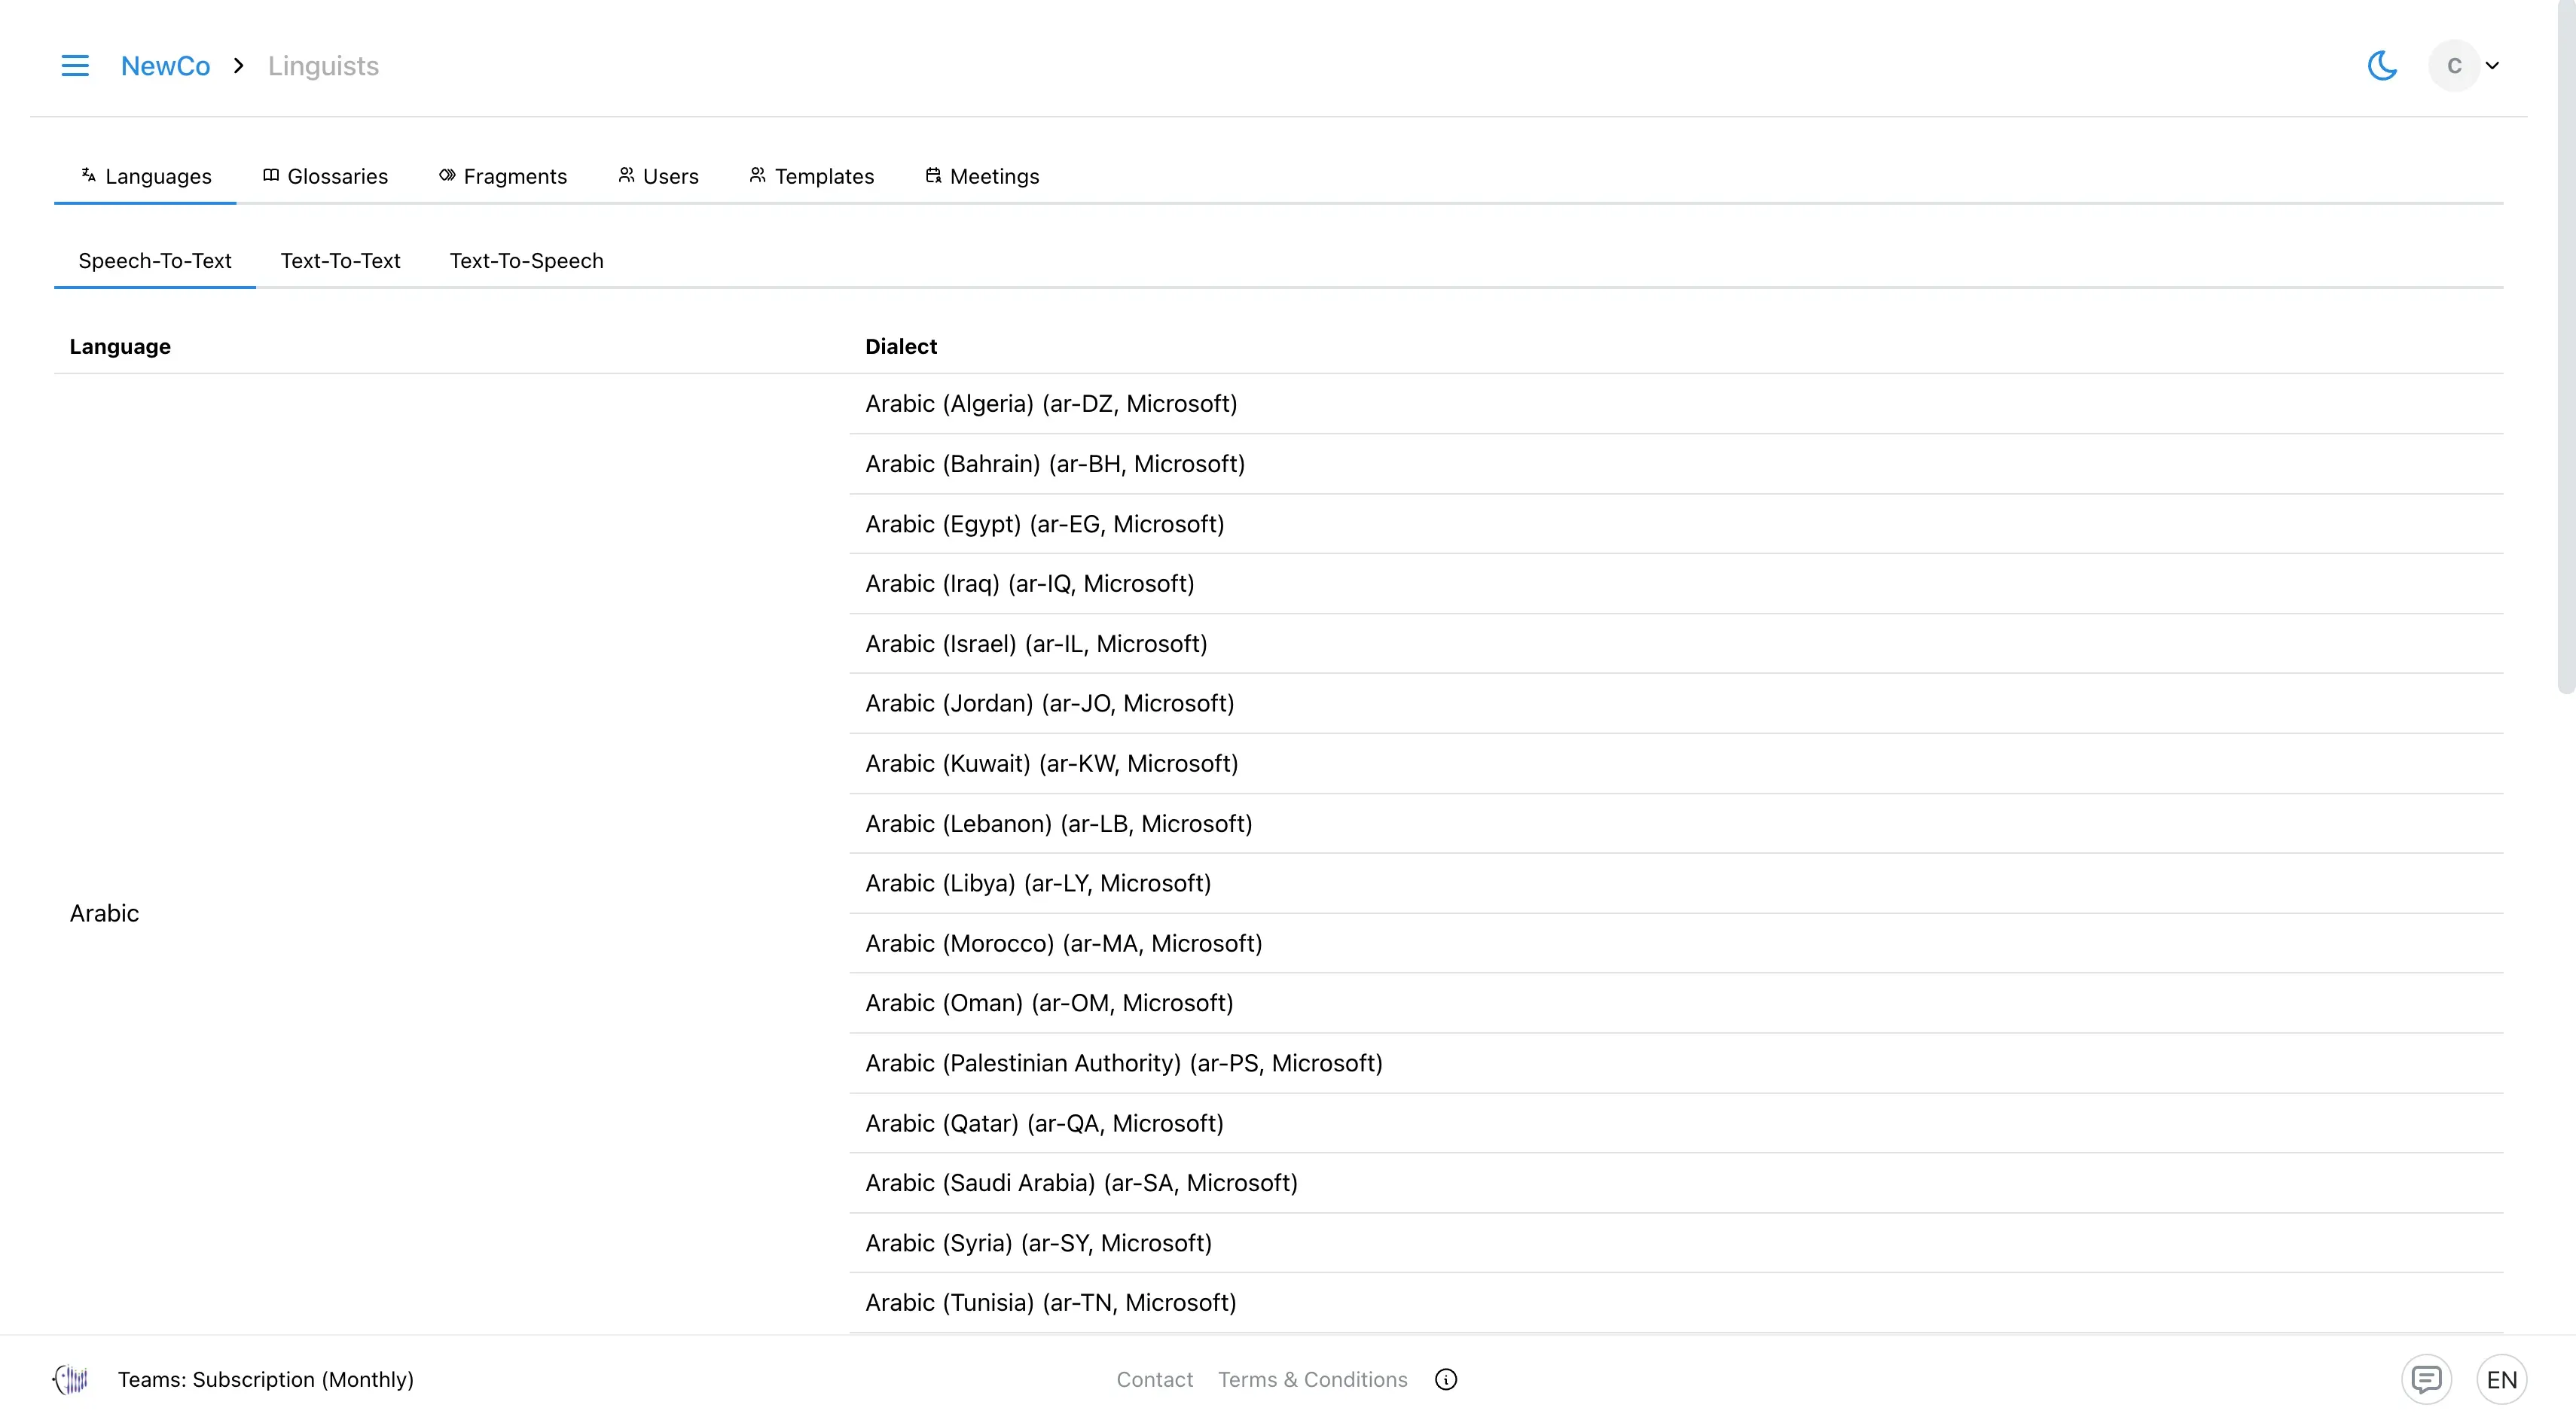This screenshot has width=2576, height=1423.
Task: Open the EN language selector
Action: (2502, 1380)
